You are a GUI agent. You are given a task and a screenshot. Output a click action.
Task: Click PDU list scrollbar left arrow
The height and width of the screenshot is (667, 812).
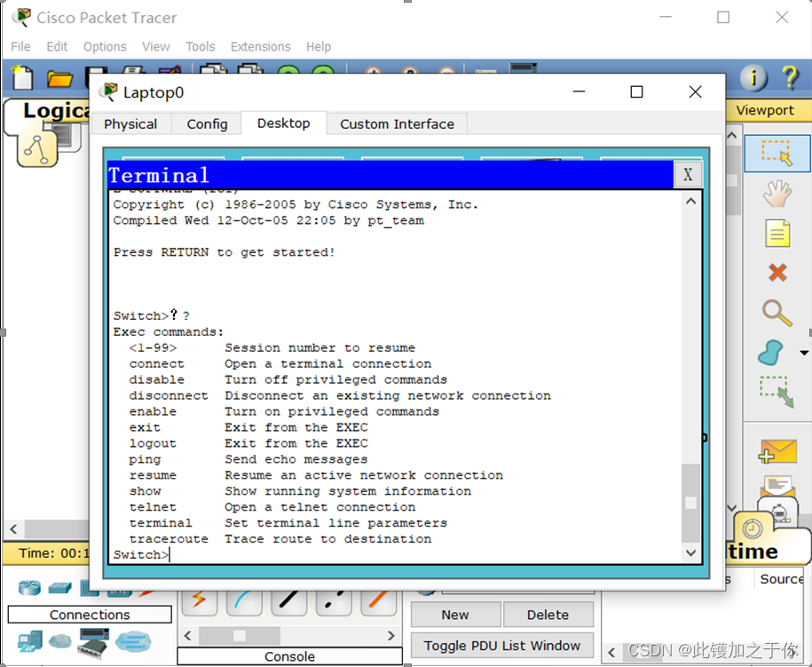pyautogui.click(x=611, y=651)
